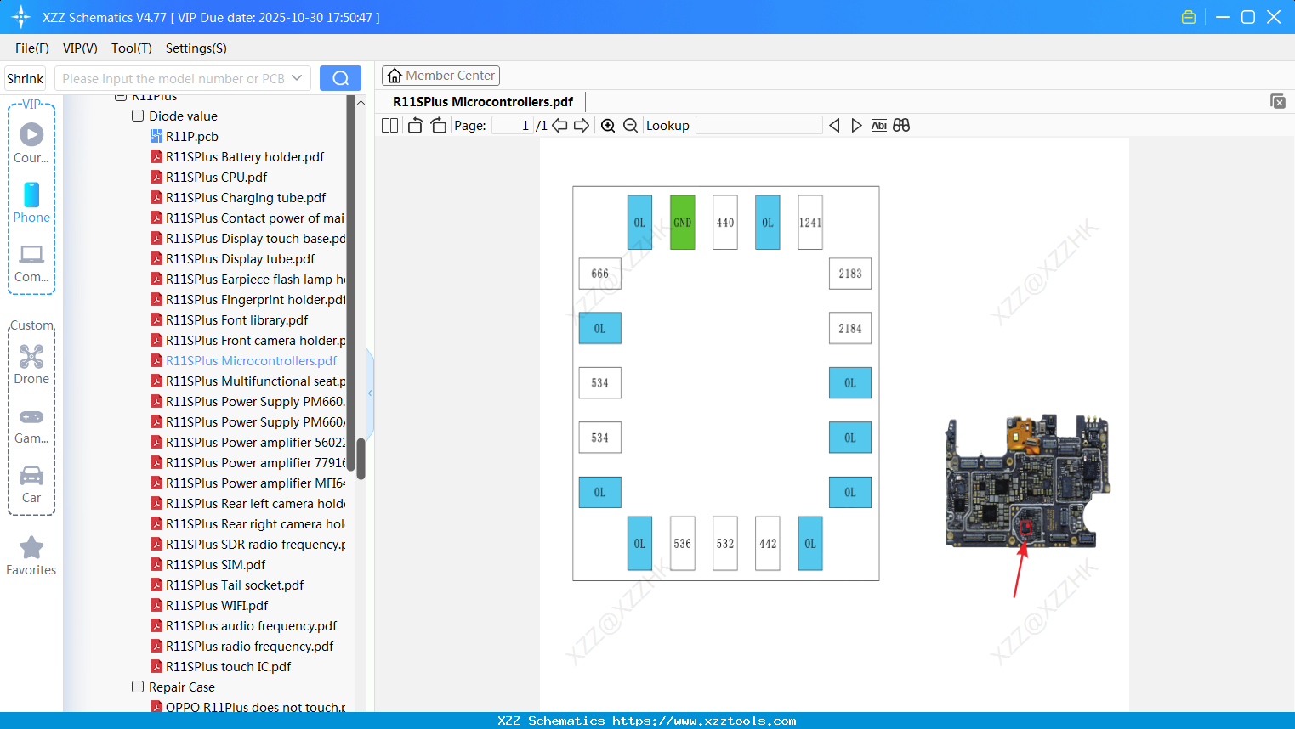The image size is (1295, 729).
Task: Toggle the Abi text highlight mode
Action: click(878, 125)
